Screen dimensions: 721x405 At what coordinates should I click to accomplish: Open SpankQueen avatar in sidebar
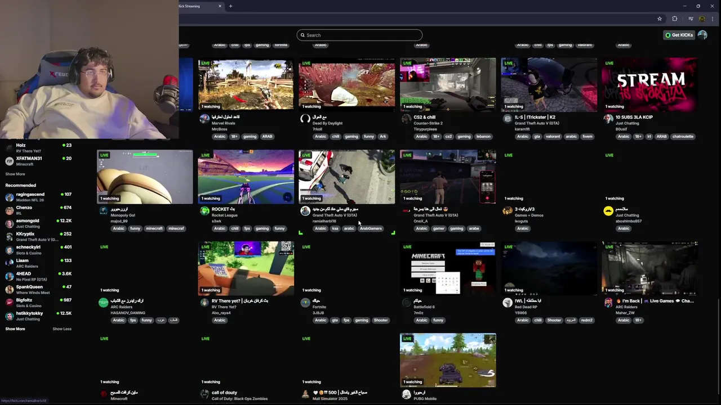pyautogui.click(x=9, y=289)
